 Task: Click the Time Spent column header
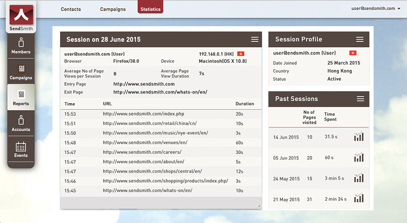pyautogui.click(x=330, y=117)
